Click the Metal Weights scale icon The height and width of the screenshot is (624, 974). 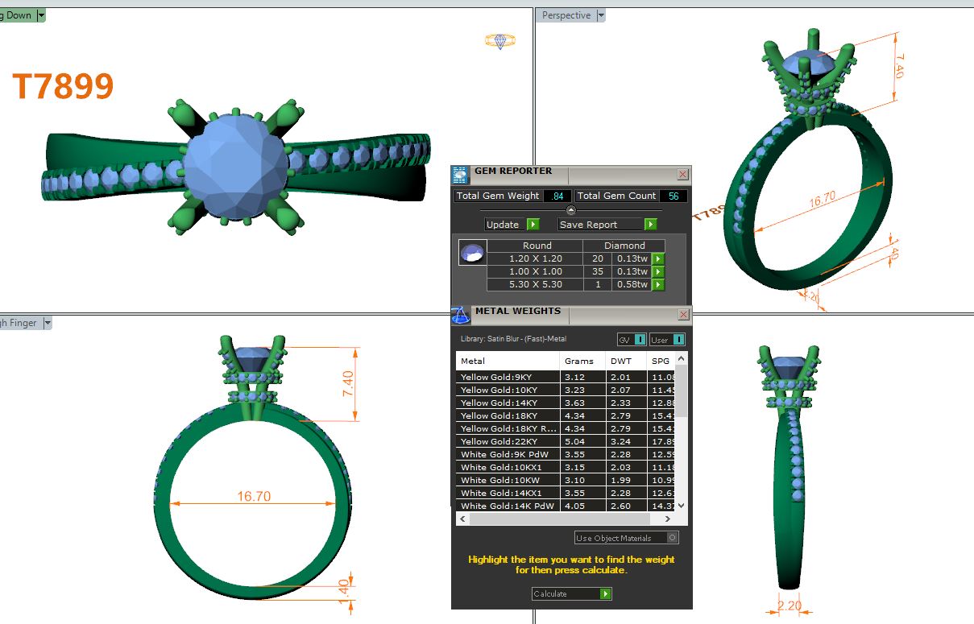[460, 315]
